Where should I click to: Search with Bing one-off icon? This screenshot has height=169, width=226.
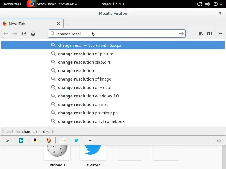point(21,140)
